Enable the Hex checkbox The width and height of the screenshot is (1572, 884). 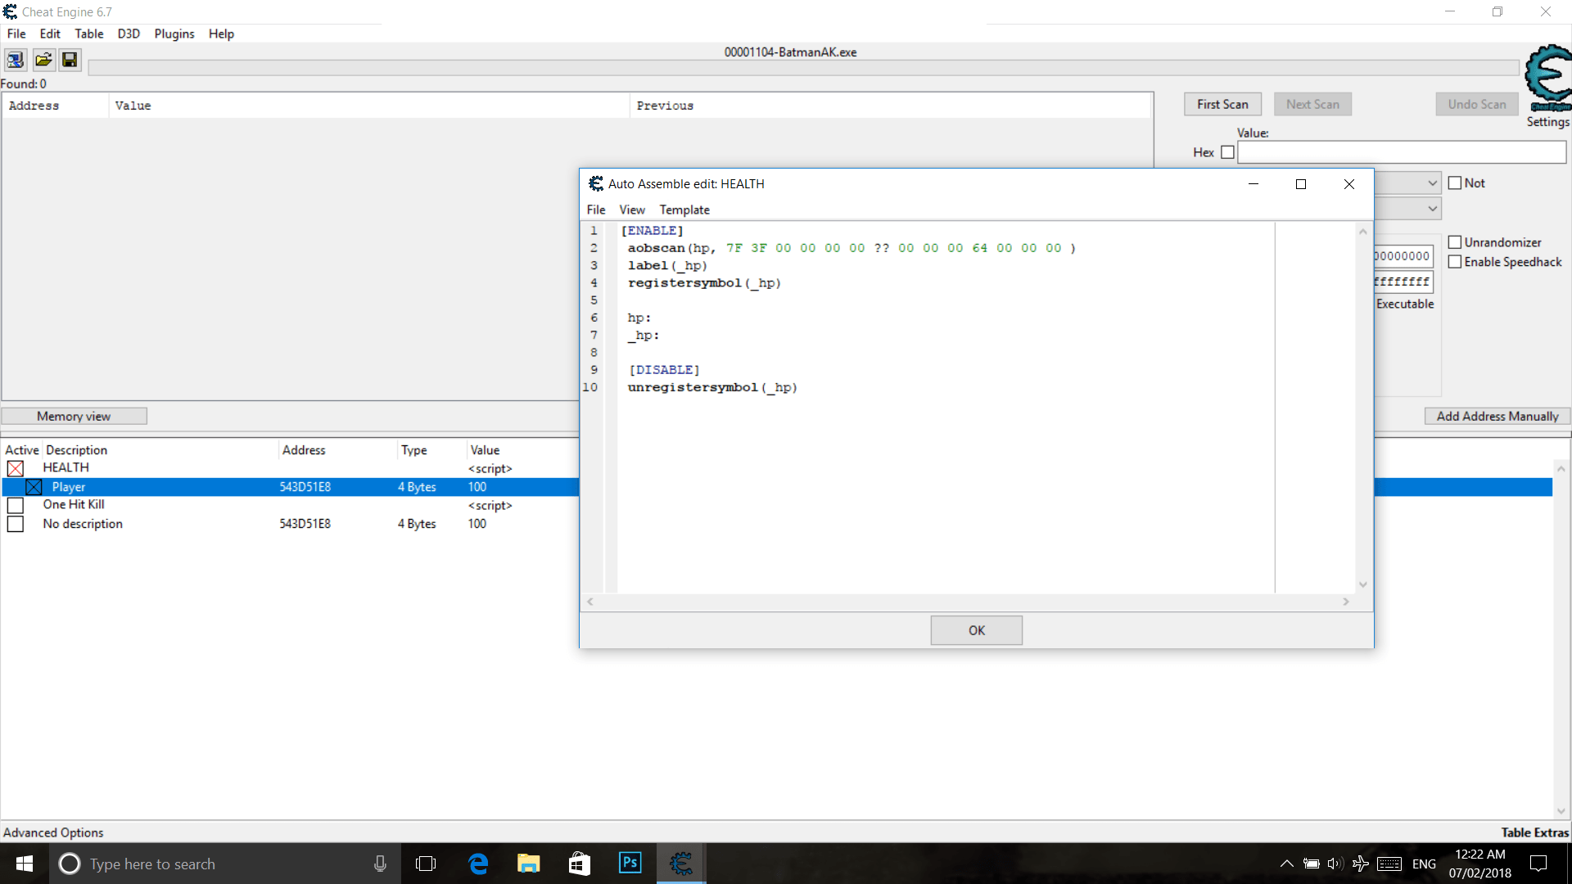1227,152
